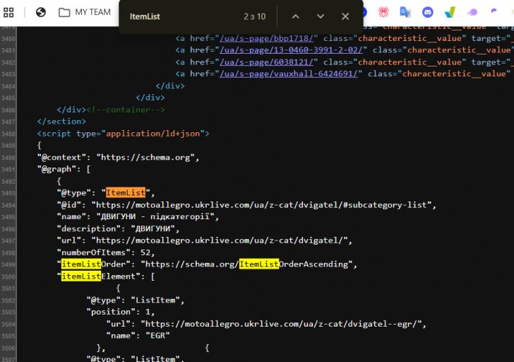The height and width of the screenshot is (362, 514).
Task: Open the MY TEAM bookmarks folder
Action: point(85,13)
